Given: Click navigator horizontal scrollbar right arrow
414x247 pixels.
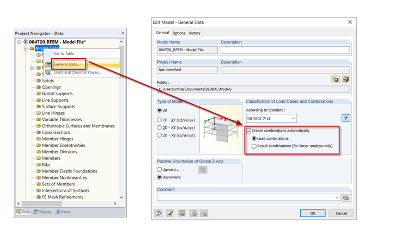Looking at the screenshot, I should click(x=115, y=203).
